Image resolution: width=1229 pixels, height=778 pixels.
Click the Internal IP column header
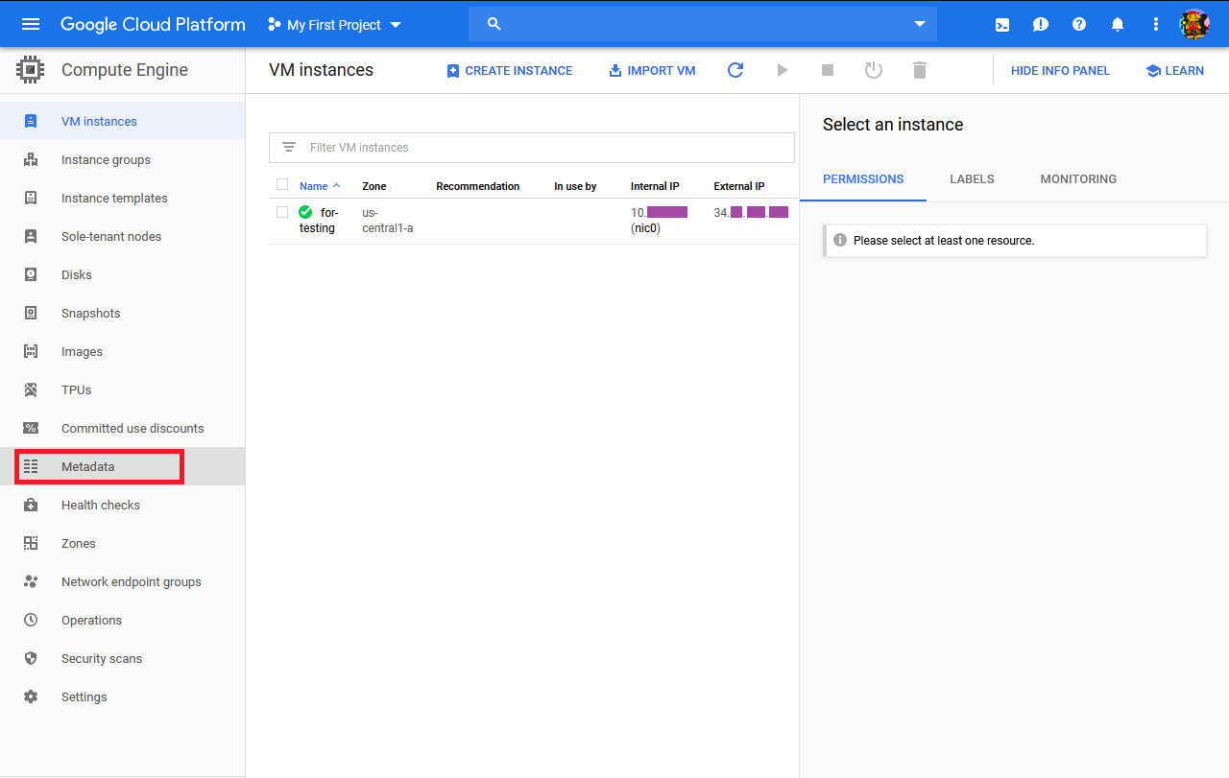point(655,186)
